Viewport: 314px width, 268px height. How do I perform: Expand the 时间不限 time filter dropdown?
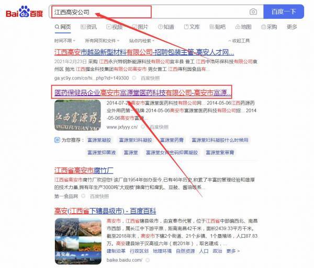click(65, 40)
